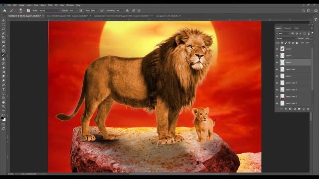Select the Eraser tool
The width and height of the screenshot is (319, 179).
pyautogui.click(x=3, y=68)
